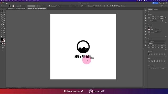The width and height of the screenshot is (168, 94).
Task: Open font style dropdown in control bar
Action: [79, 6]
